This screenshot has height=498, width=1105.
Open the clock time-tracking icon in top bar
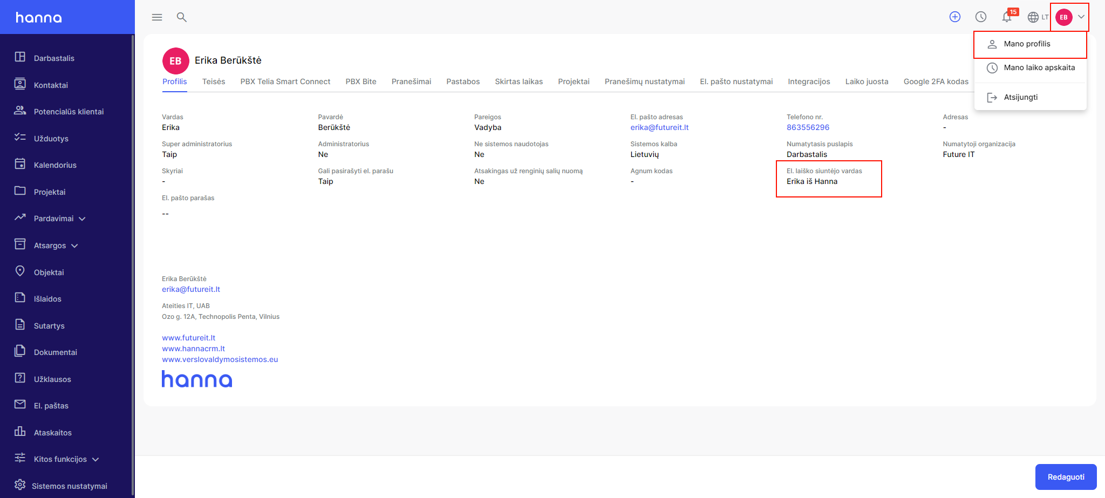point(981,17)
